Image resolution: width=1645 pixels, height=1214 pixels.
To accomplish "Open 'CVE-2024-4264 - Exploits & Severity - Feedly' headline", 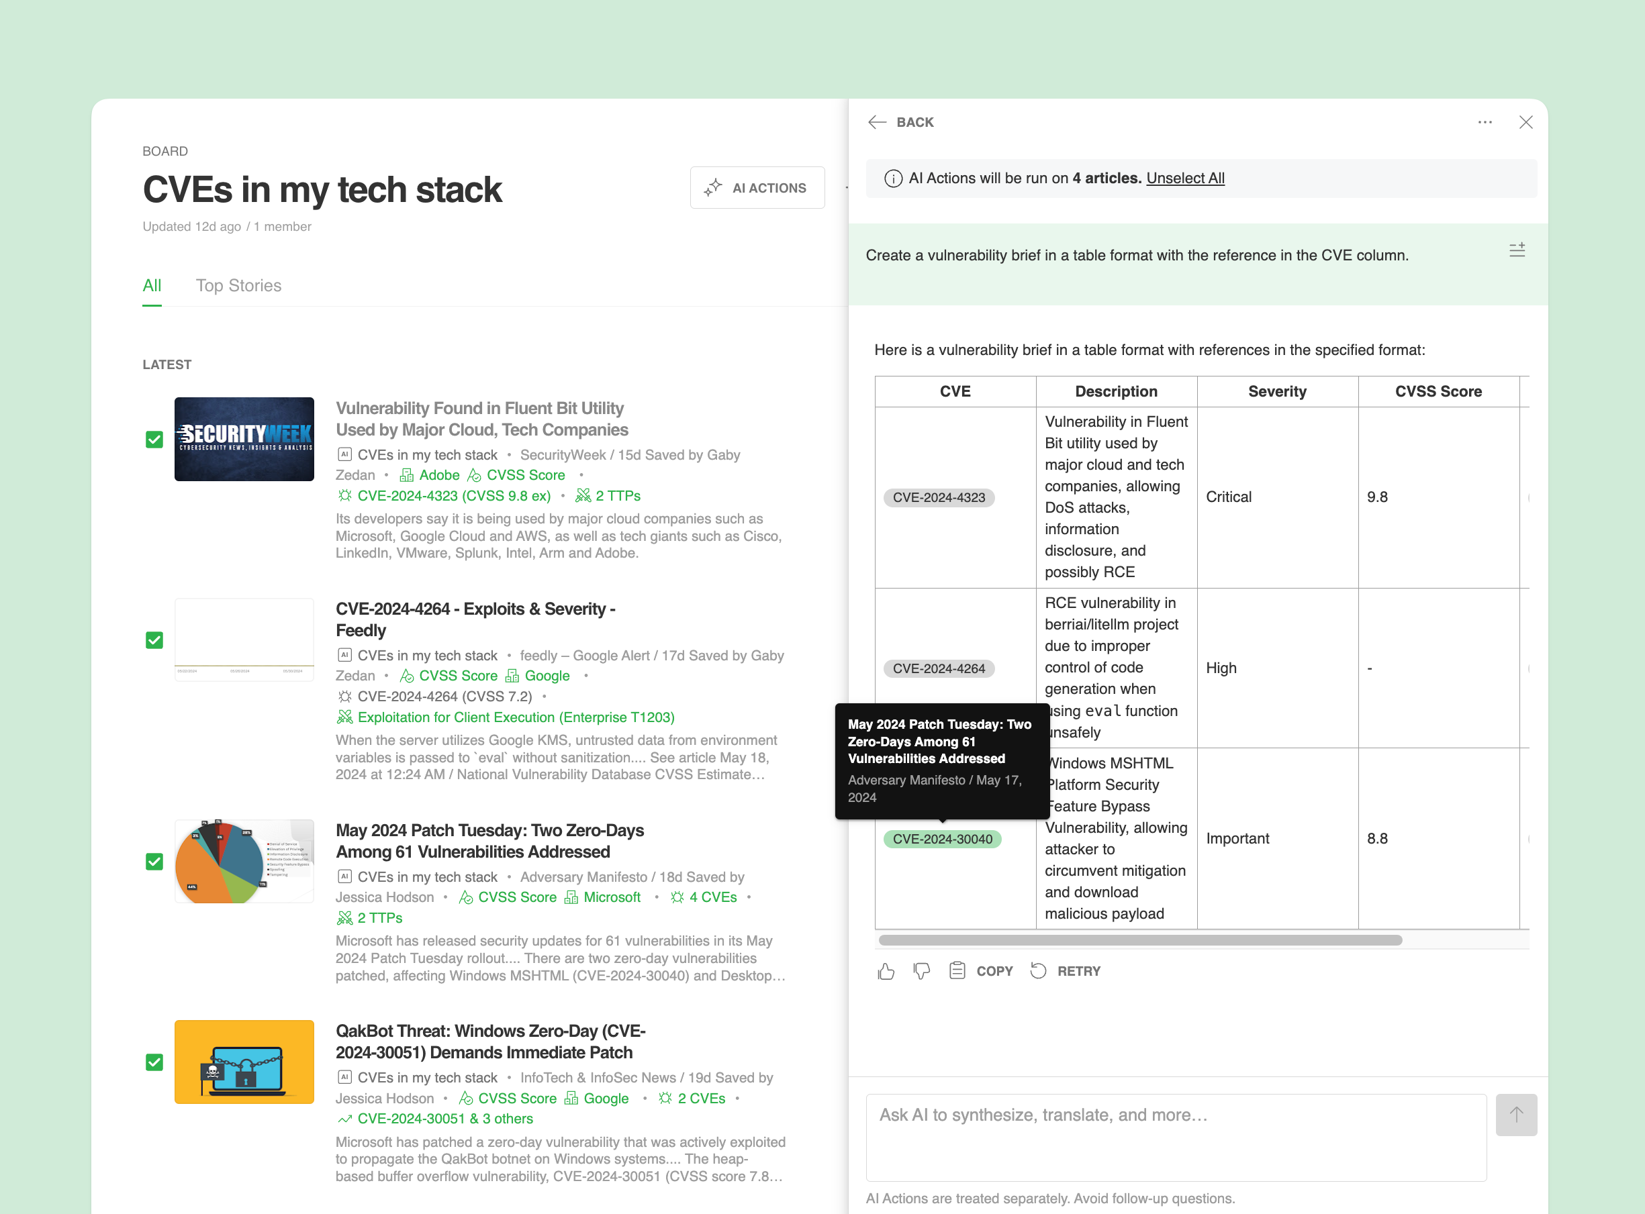I will pos(475,619).
